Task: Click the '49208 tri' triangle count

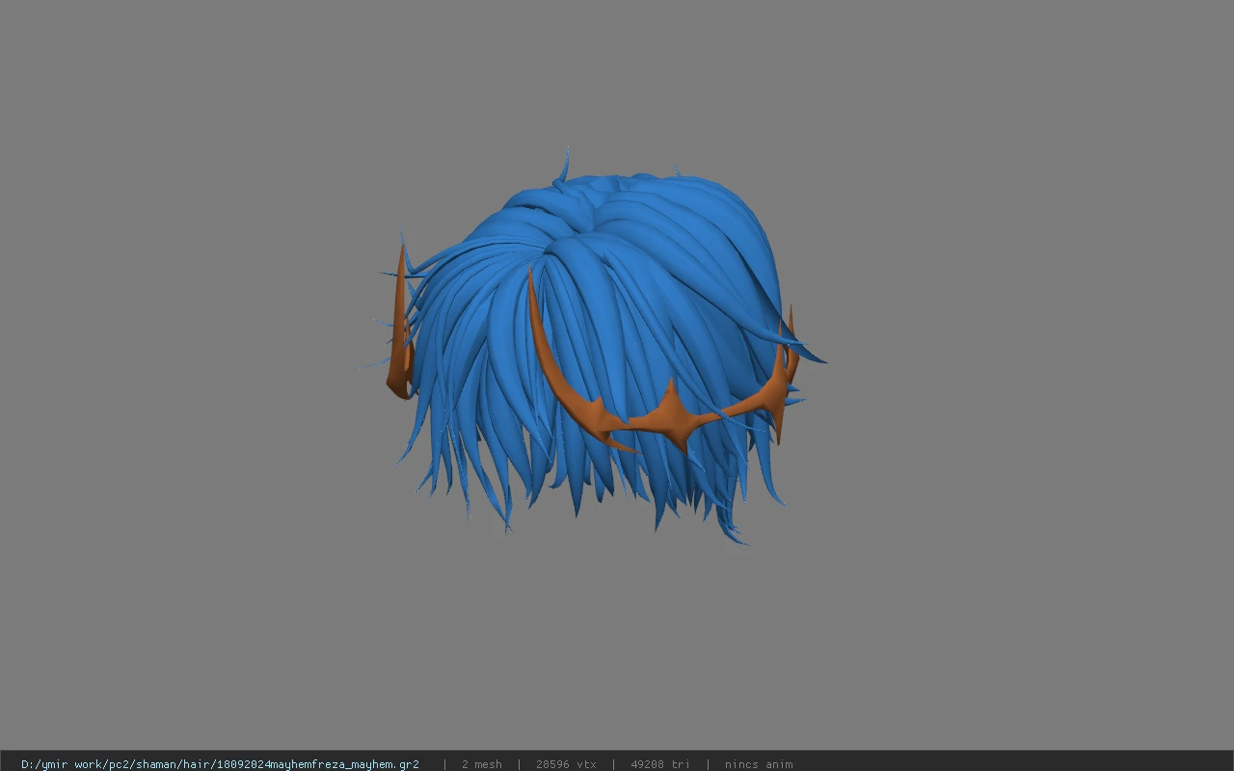Action: (x=660, y=764)
